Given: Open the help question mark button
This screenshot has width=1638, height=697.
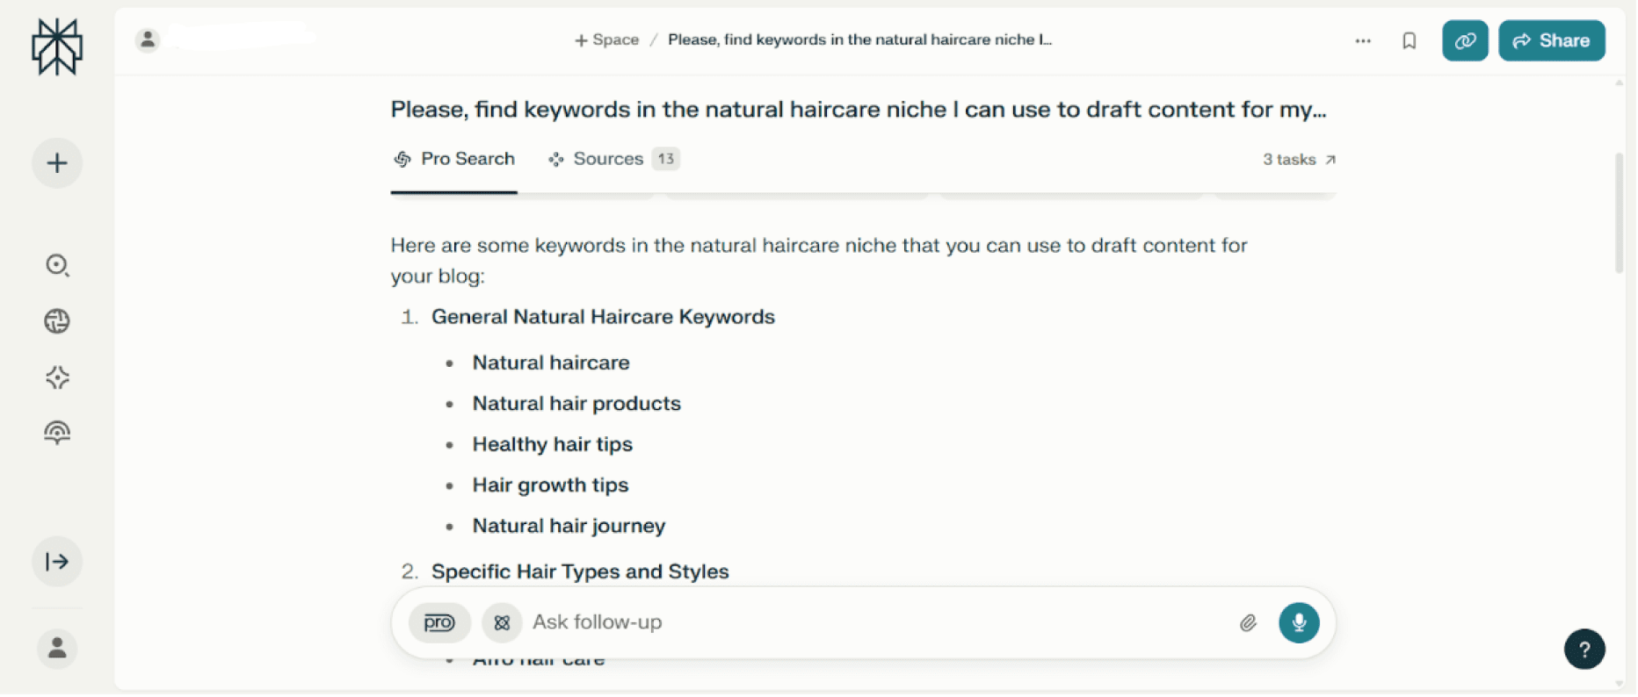Looking at the screenshot, I should coord(1584,650).
